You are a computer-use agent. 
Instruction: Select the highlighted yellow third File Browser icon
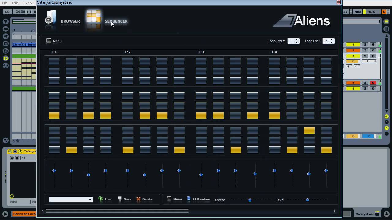[x=6, y=58]
